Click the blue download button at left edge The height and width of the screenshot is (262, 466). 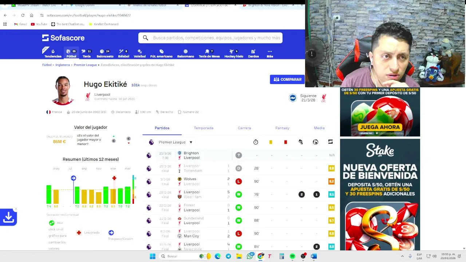point(8,217)
